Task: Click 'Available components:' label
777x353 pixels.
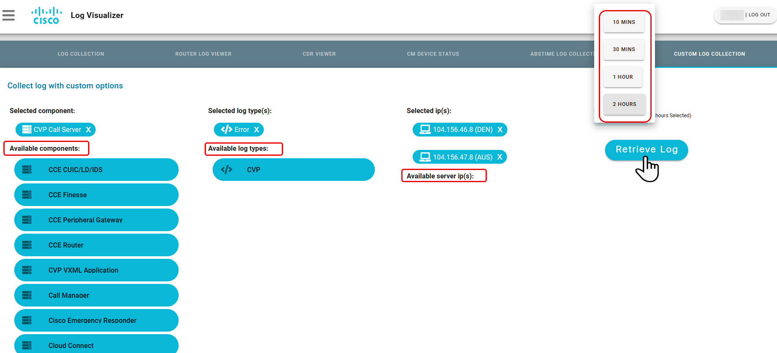Action: 45,149
